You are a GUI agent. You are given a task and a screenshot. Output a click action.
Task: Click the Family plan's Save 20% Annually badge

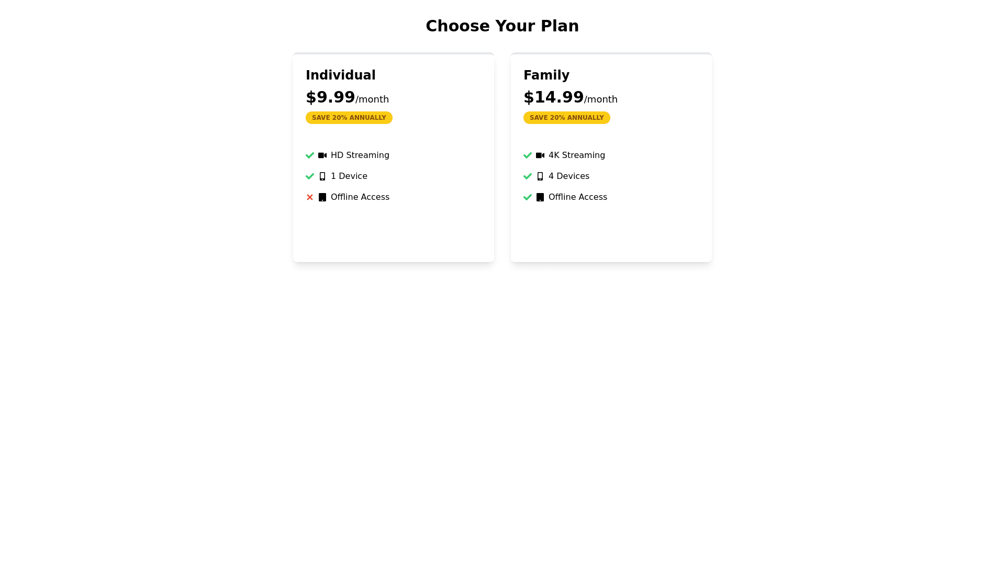567,118
